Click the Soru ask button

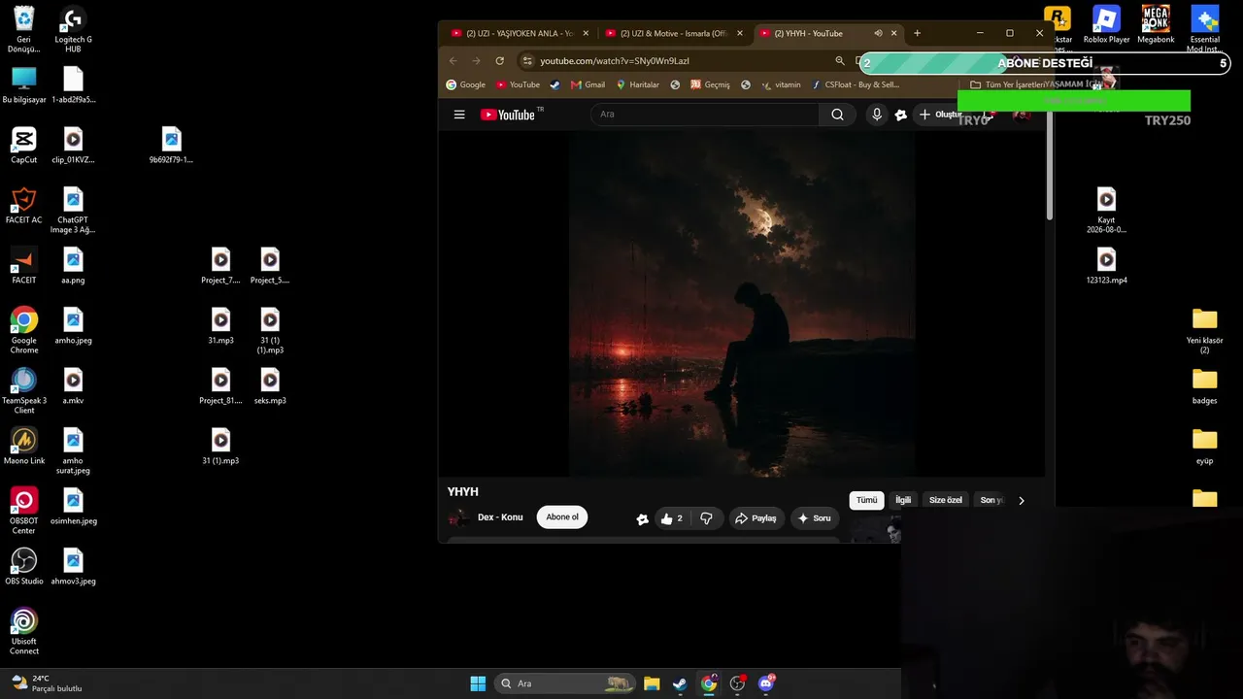(x=815, y=518)
